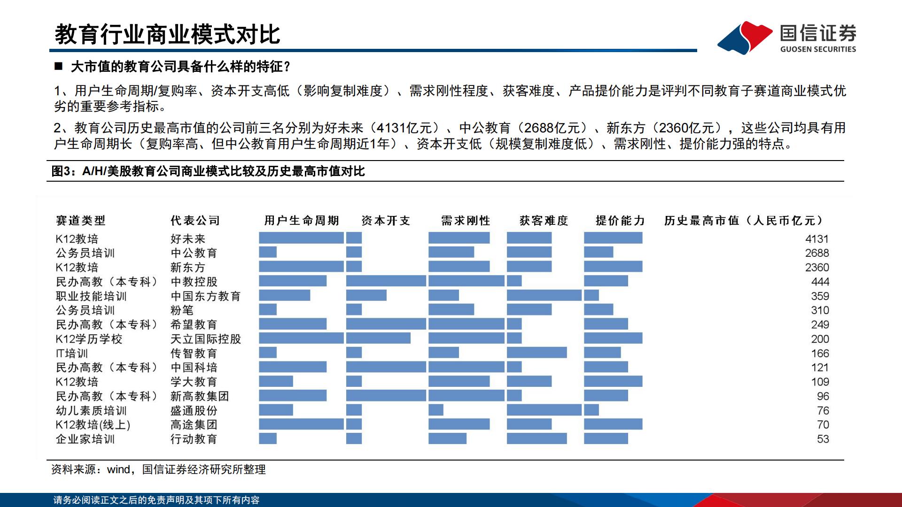Click market value 4131
This screenshot has width=902, height=507.
coord(817,239)
